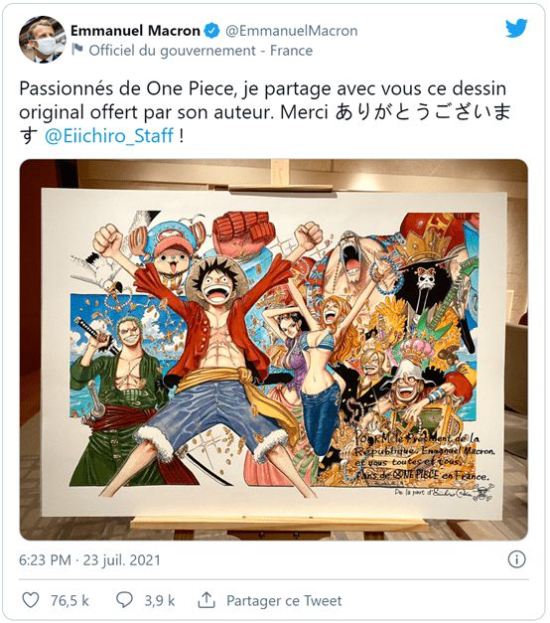Click the blue verified badge
The width and height of the screenshot is (550, 623).
click(212, 31)
